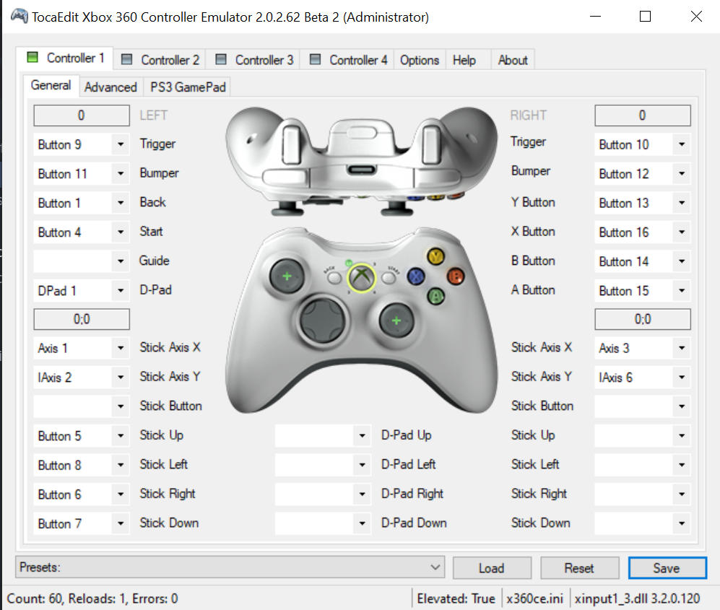Image resolution: width=720 pixels, height=610 pixels.
Task: Click the Xbox Guide logo on controller image
Action: 362,278
